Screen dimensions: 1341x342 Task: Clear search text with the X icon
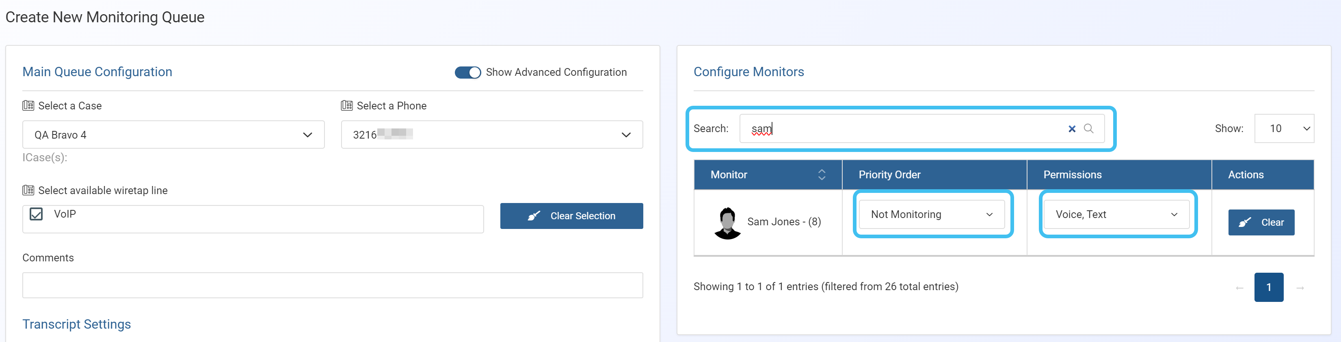pyautogui.click(x=1071, y=129)
